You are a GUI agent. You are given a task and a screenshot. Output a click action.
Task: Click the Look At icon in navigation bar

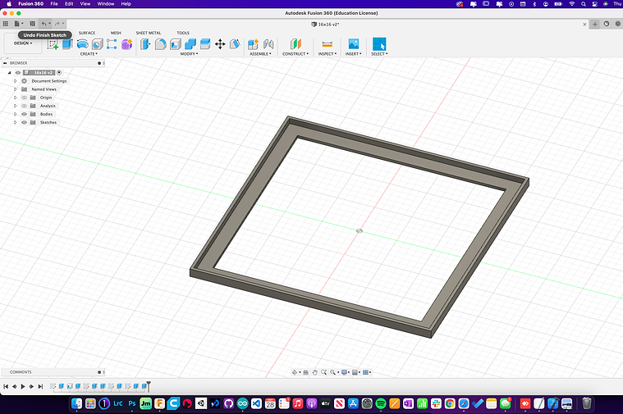coord(306,372)
